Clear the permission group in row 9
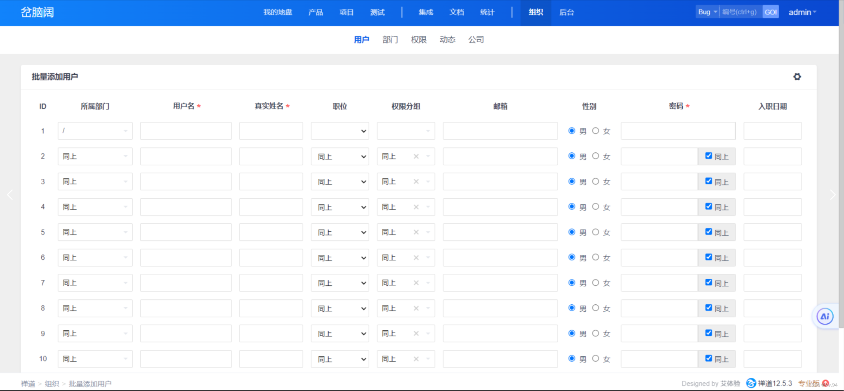Viewport: 844px width, 391px height. pyautogui.click(x=416, y=334)
